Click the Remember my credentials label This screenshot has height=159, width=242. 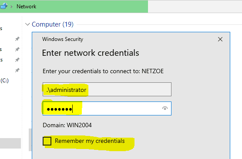(x=90, y=141)
